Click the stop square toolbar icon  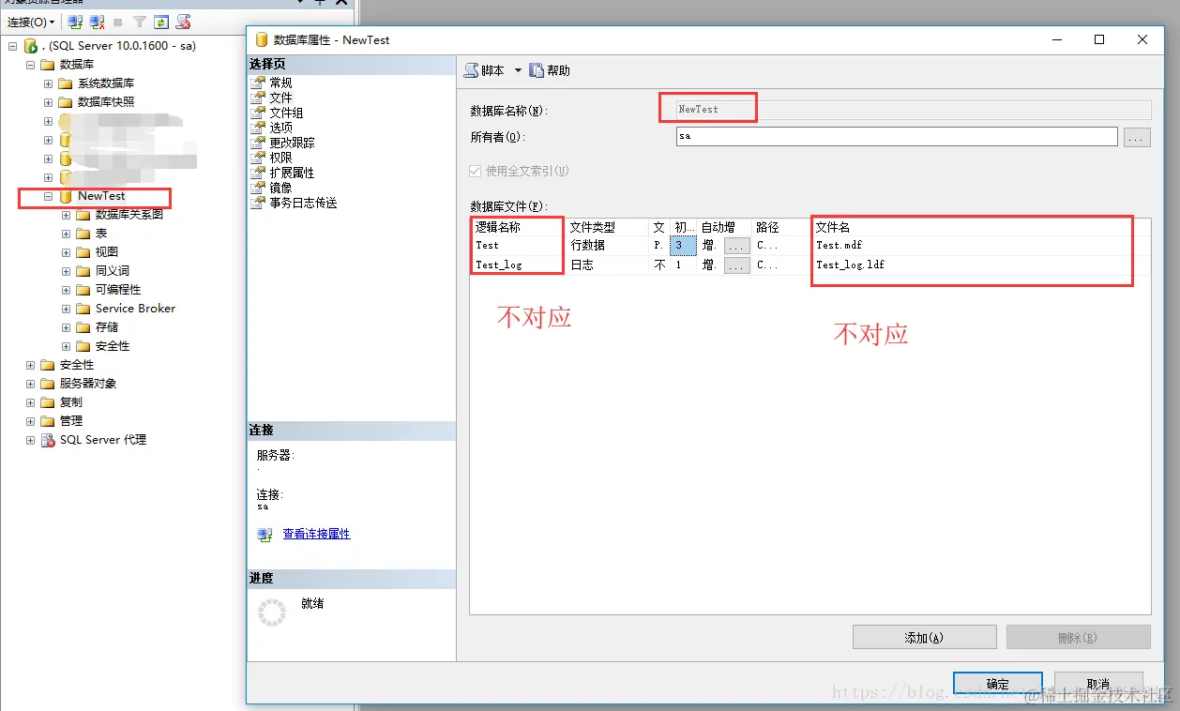coord(118,22)
